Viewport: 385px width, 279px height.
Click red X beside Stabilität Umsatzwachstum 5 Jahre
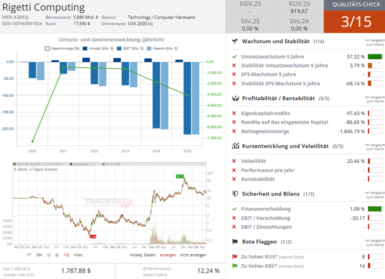pos(234,66)
